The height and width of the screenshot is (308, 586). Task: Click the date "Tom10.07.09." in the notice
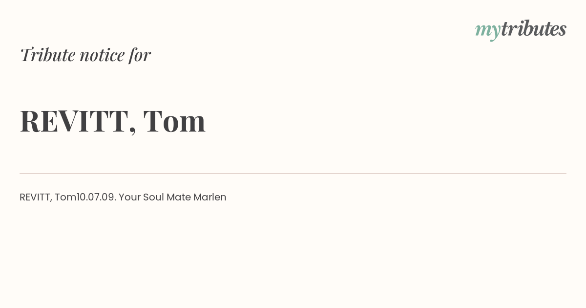point(85,198)
